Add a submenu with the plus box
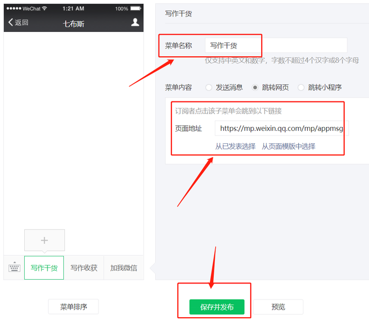Screen dimensions: 369x321 [45, 240]
